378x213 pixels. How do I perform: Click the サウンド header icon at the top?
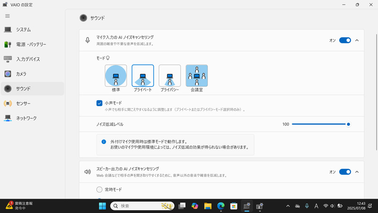[x=84, y=18]
